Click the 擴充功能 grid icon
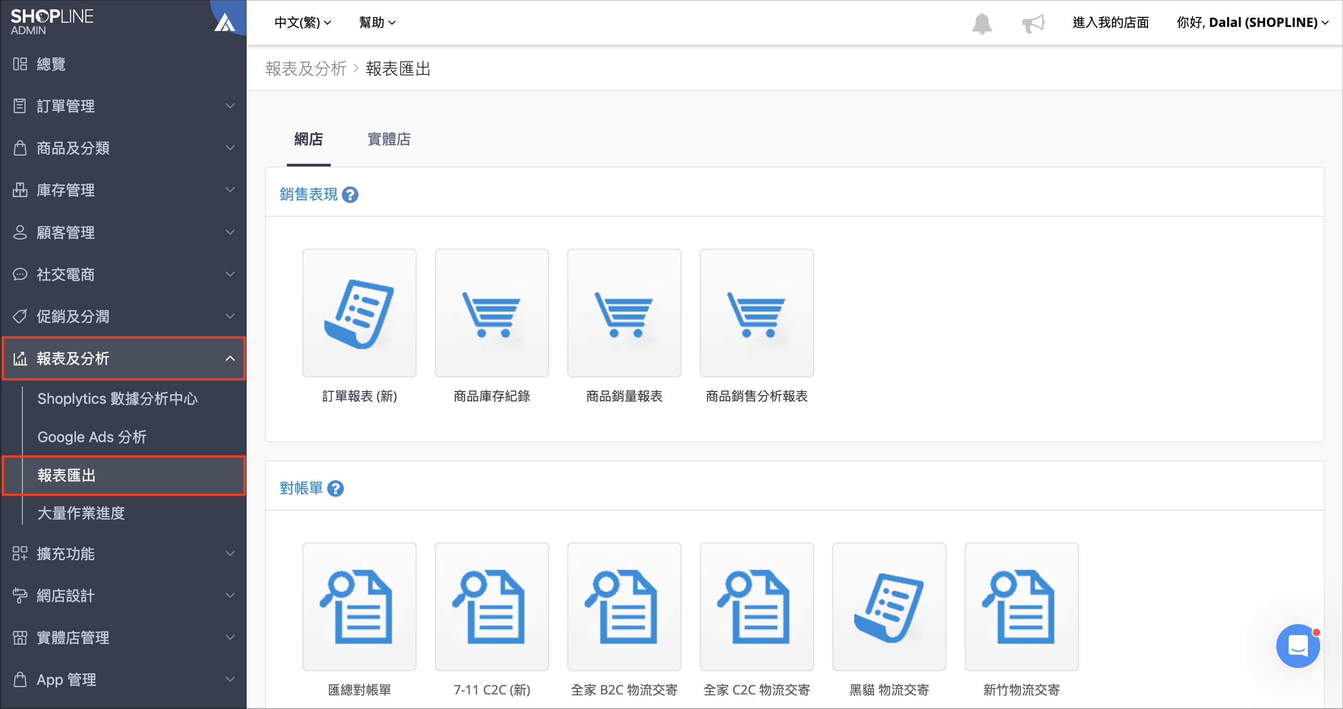Screen dimensions: 1343x709 (x=20, y=553)
